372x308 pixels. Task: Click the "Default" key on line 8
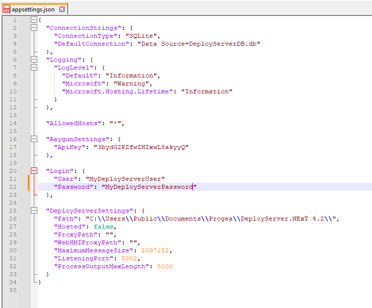coord(80,76)
